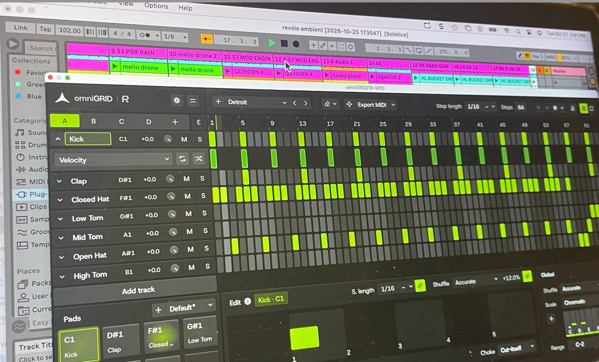Click the Ableton record button

pos(296,44)
